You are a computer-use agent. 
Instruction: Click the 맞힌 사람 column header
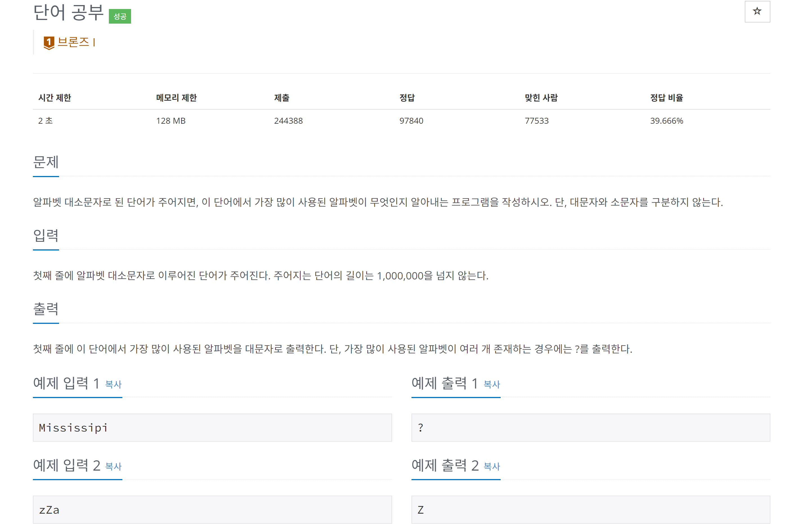coord(541,98)
